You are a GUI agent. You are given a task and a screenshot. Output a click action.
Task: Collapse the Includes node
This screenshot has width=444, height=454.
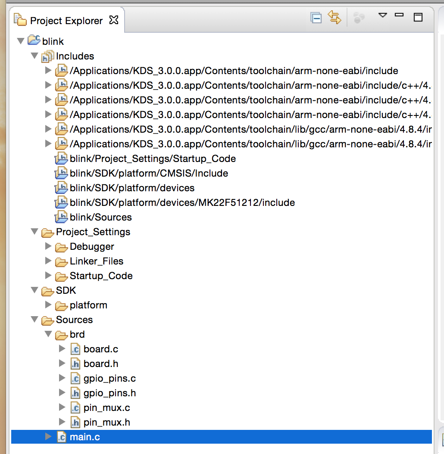pyautogui.click(x=34, y=56)
